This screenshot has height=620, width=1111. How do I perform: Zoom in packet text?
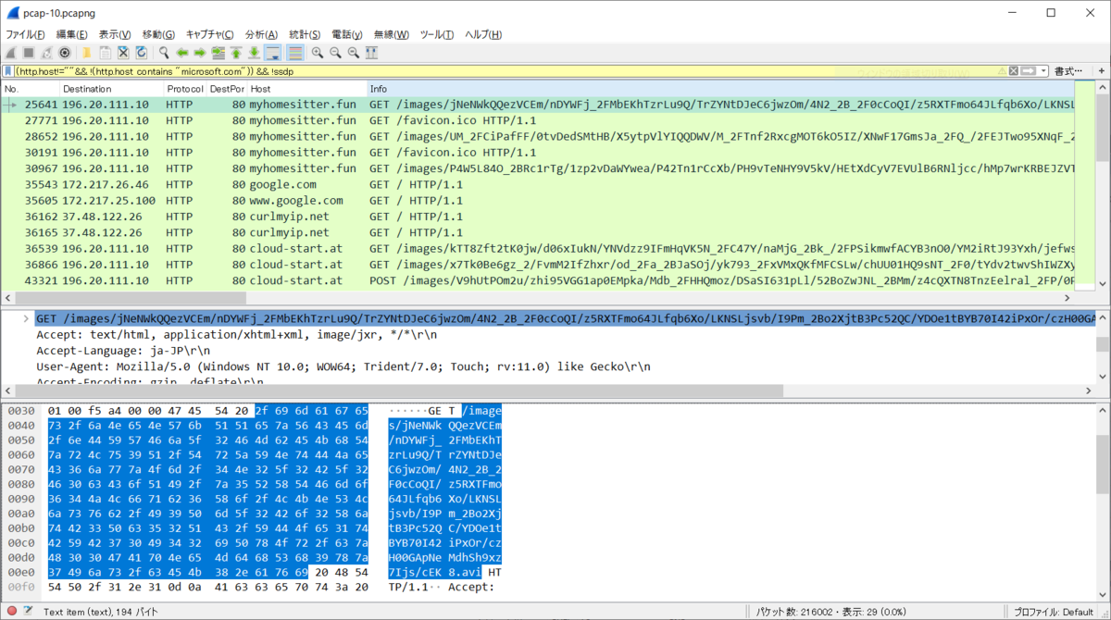click(x=318, y=53)
